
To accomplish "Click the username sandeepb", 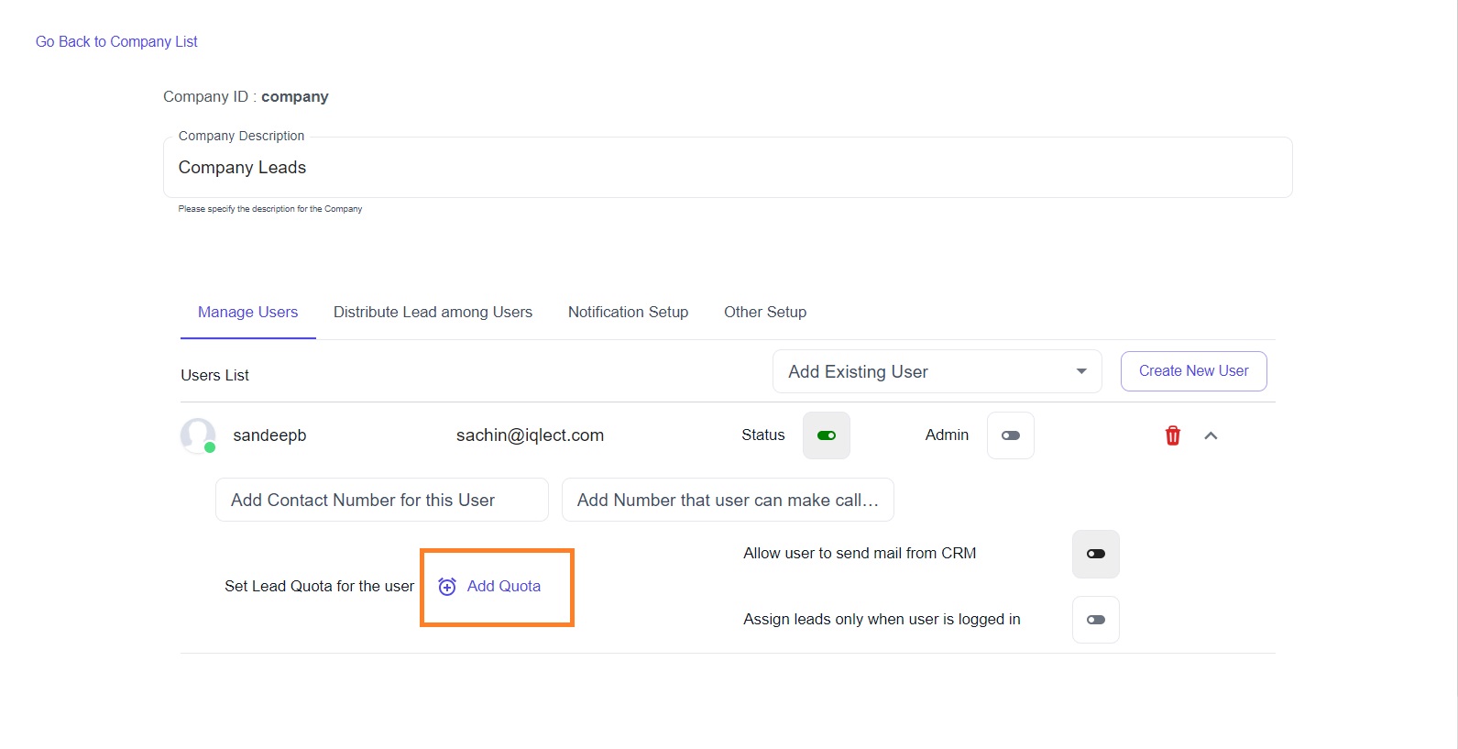I will point(269,435).
